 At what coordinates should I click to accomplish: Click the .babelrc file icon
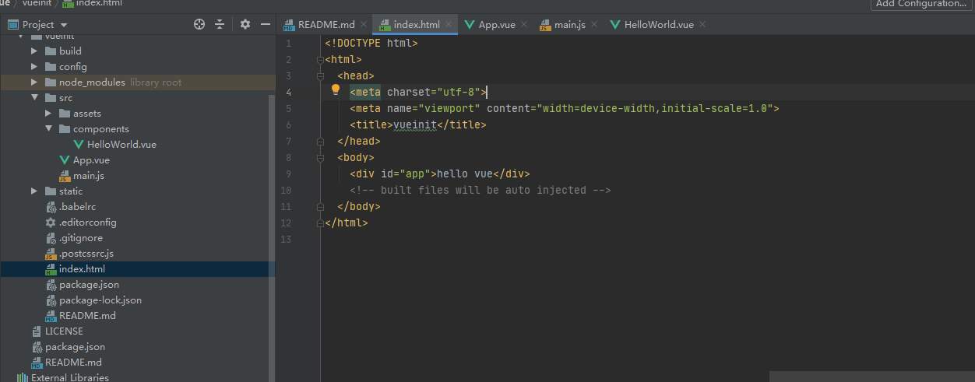click(51, 207)
